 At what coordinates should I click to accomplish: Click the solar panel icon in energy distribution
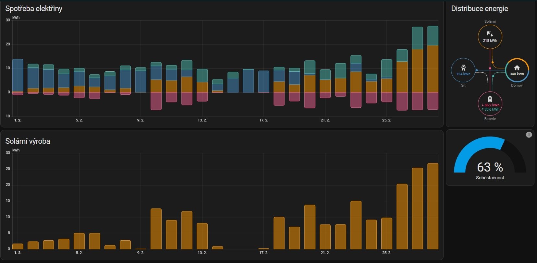tap(490, 34)
